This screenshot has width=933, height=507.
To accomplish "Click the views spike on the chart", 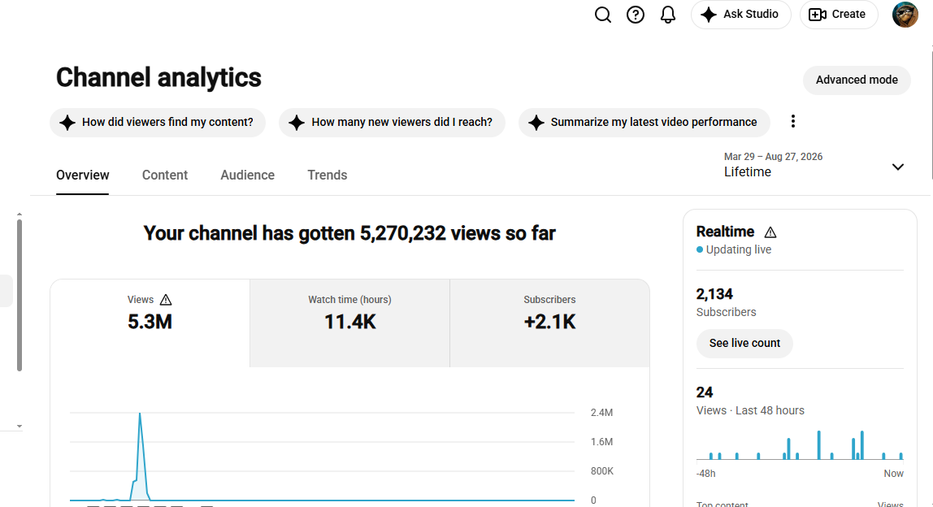I will 140,457.
